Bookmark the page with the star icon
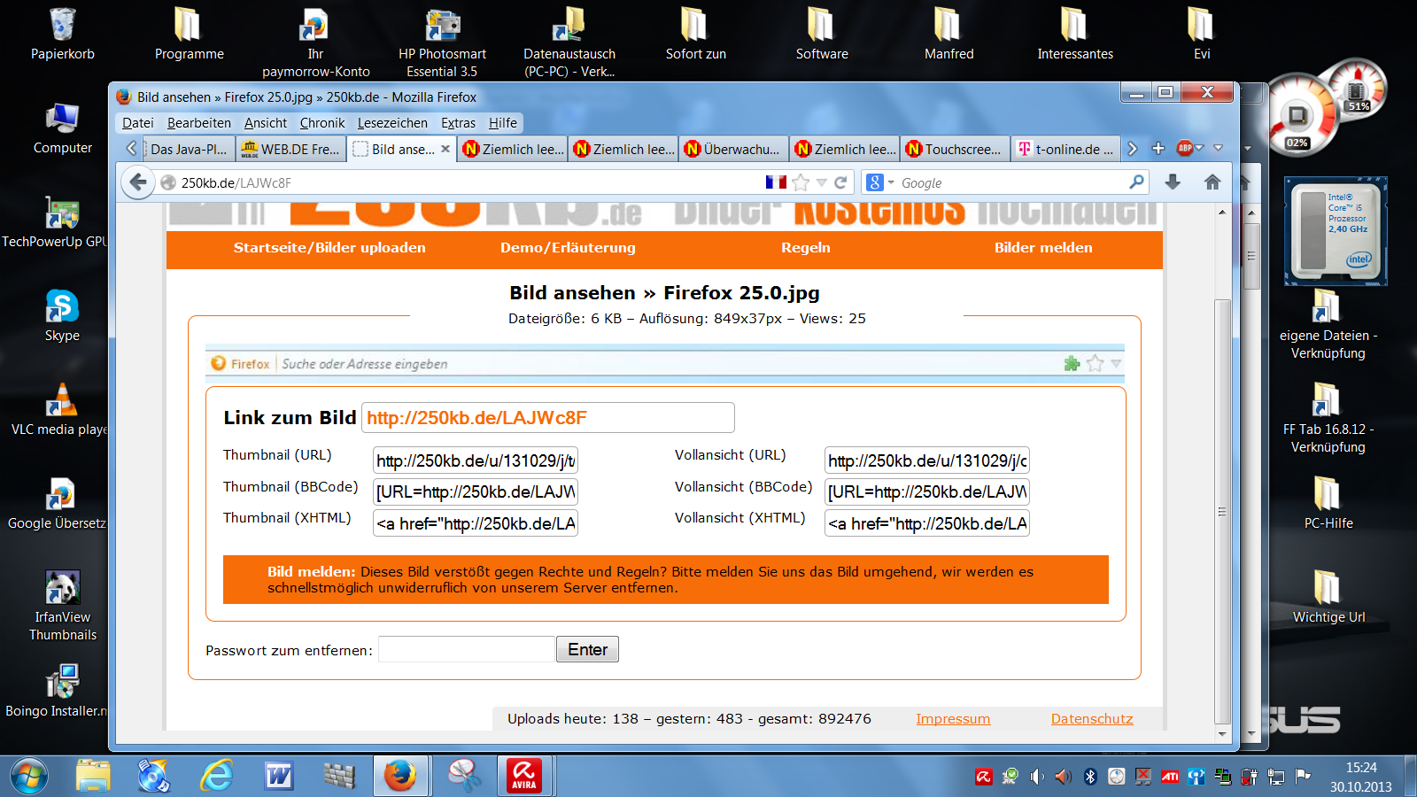This screenshot has width=1417, height=797. pos(801,182)
